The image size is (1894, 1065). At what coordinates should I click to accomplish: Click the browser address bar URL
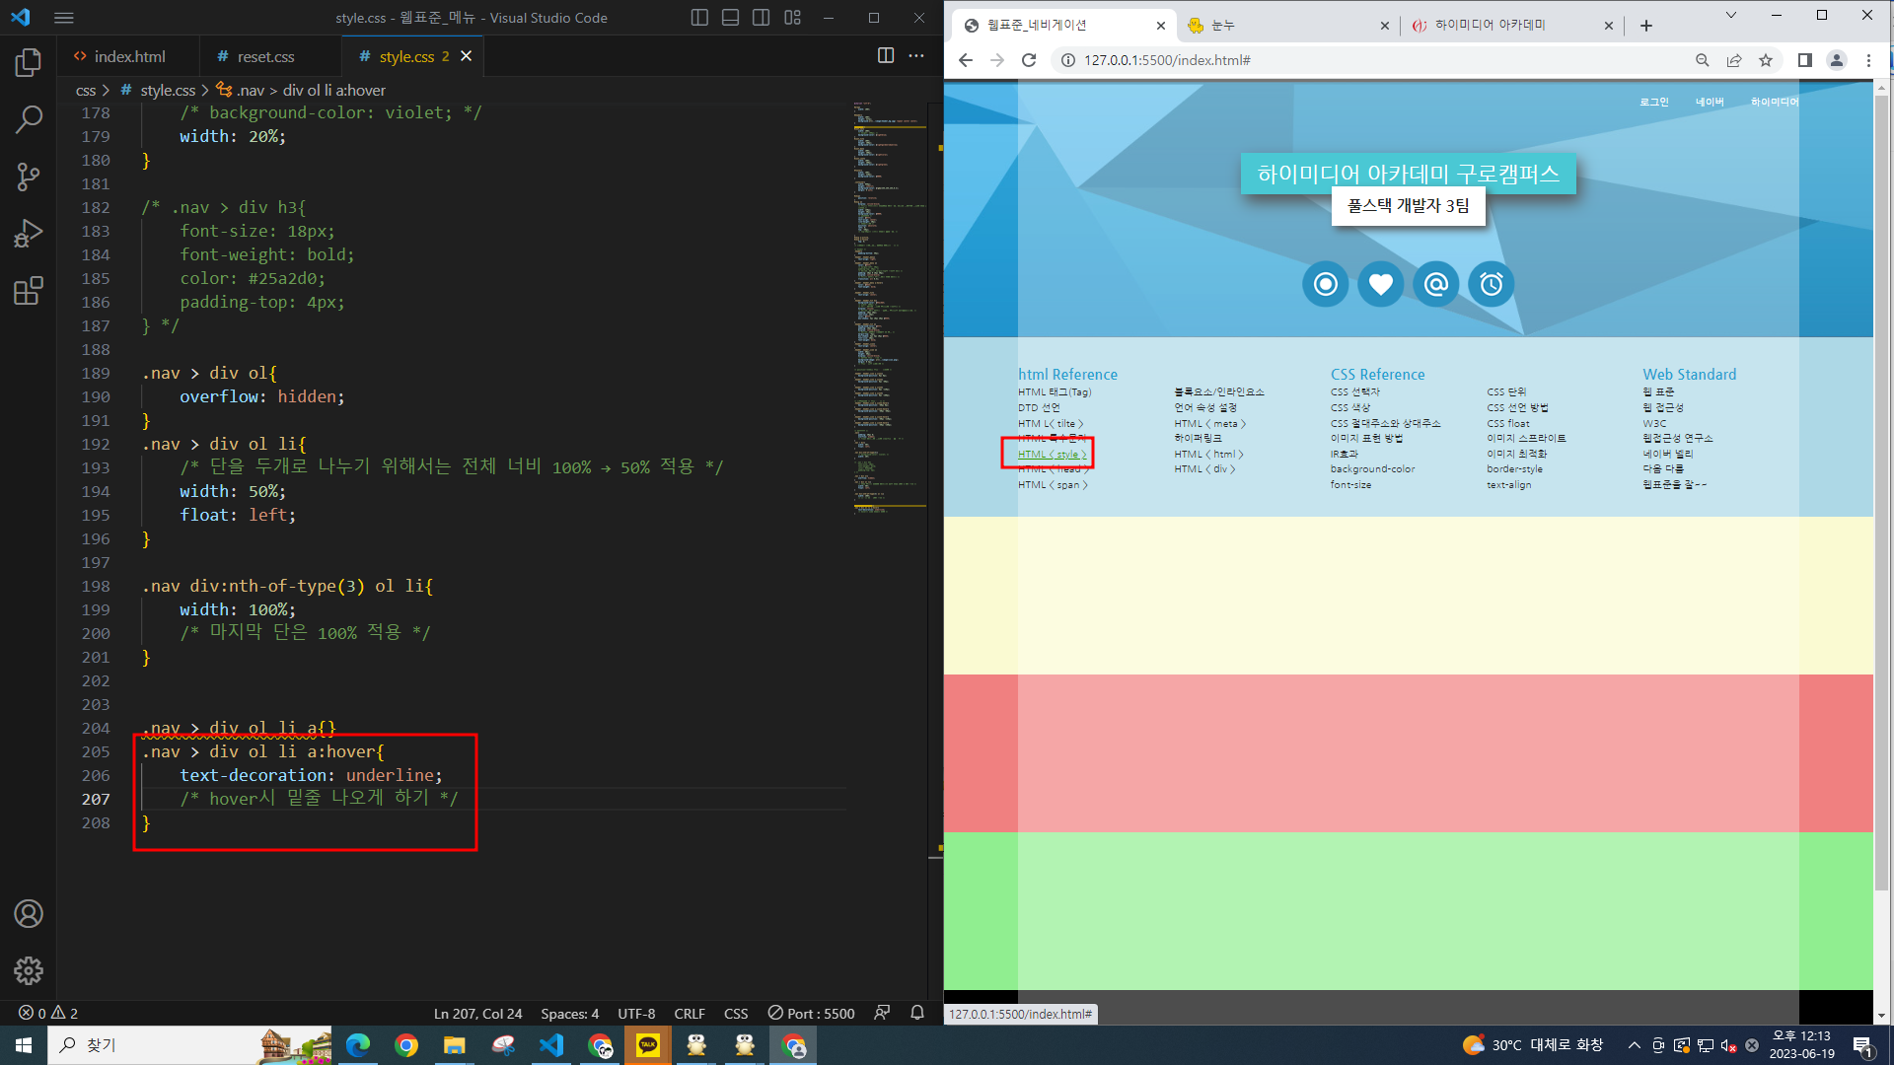1167,60
